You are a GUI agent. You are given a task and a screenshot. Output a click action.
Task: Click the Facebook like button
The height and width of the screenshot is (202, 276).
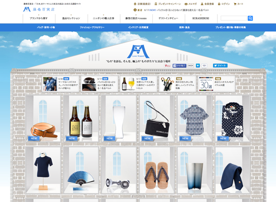179,66
